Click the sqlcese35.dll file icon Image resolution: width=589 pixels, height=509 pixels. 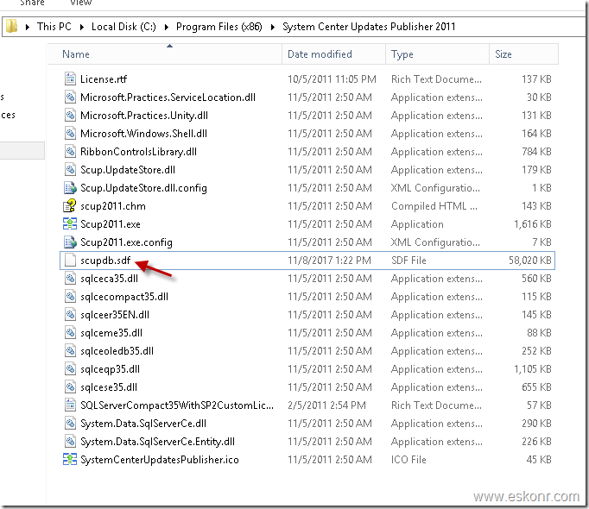point(70,387)
